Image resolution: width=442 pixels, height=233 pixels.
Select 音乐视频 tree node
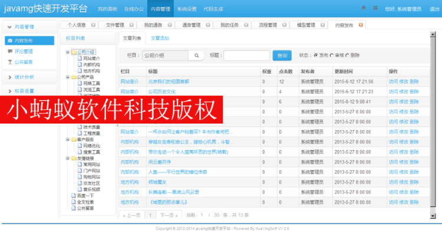pos(91,189)
